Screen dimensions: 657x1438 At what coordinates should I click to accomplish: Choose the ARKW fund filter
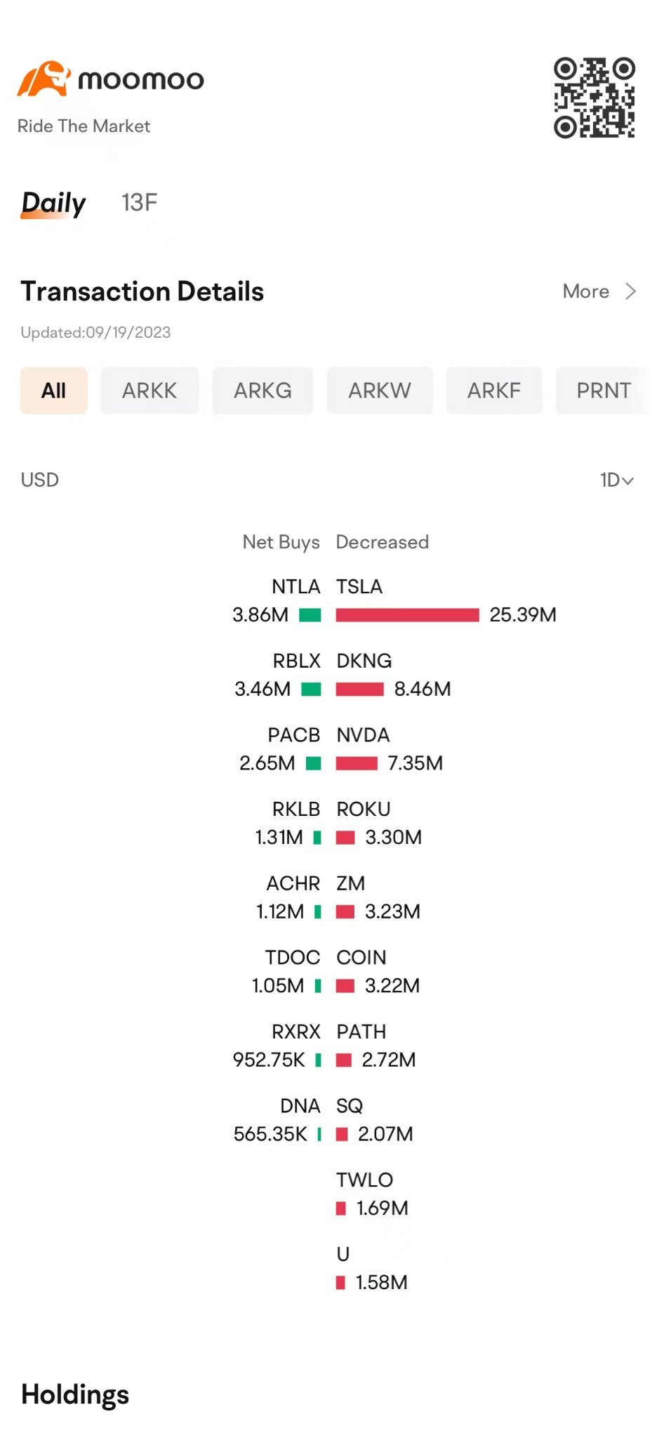[380, 390]
